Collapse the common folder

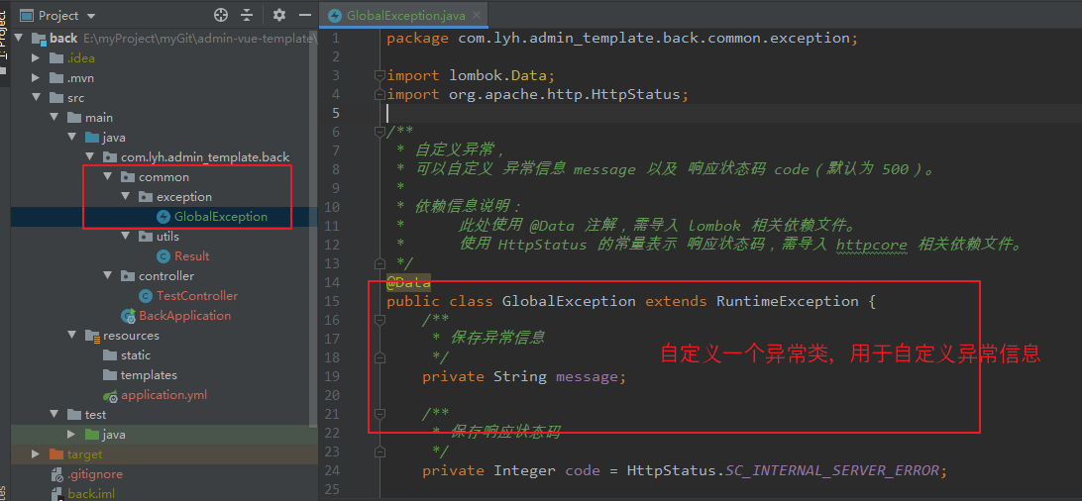(108, 177)
